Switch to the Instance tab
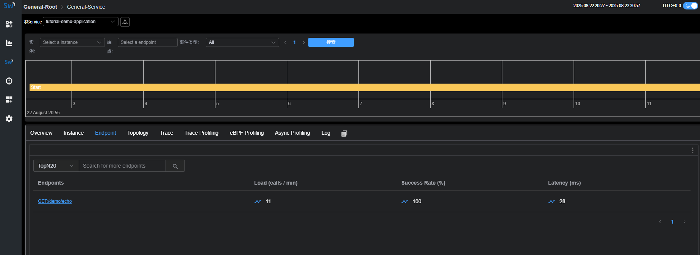700x255 pixels. (73, 133)
